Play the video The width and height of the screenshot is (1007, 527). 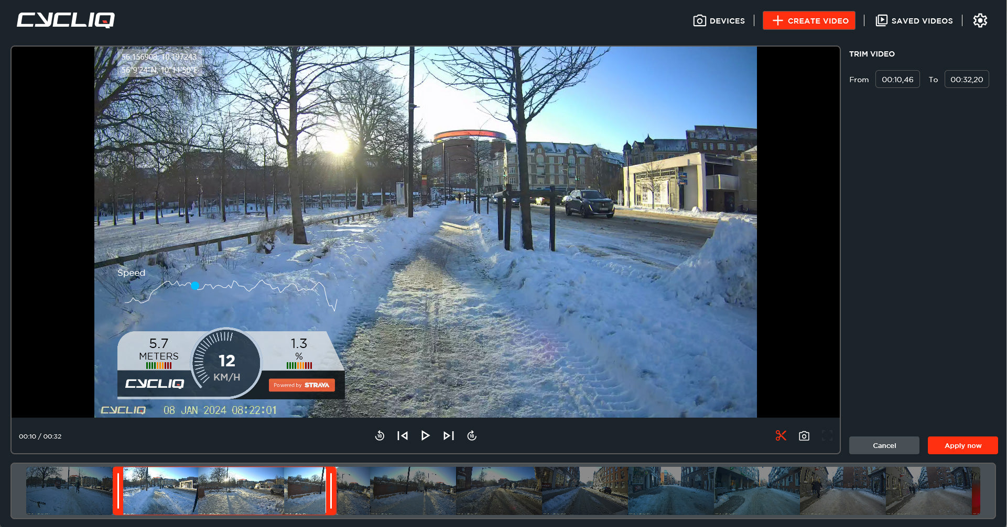(x=425, y=436)
